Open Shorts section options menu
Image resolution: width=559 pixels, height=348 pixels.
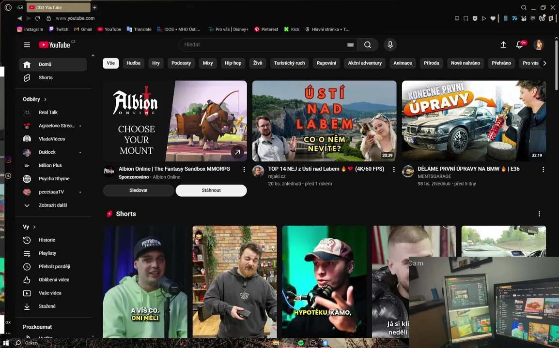click(x=539, y=214)
